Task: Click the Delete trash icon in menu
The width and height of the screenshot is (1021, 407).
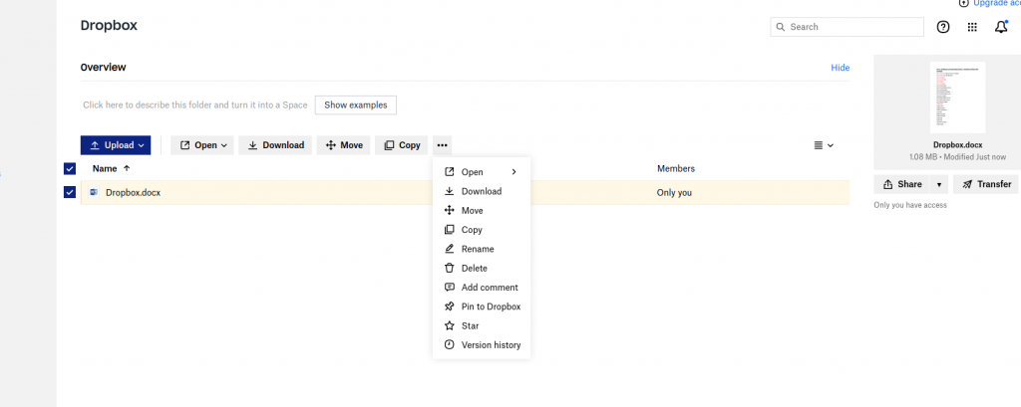Action: coord(450,268)
